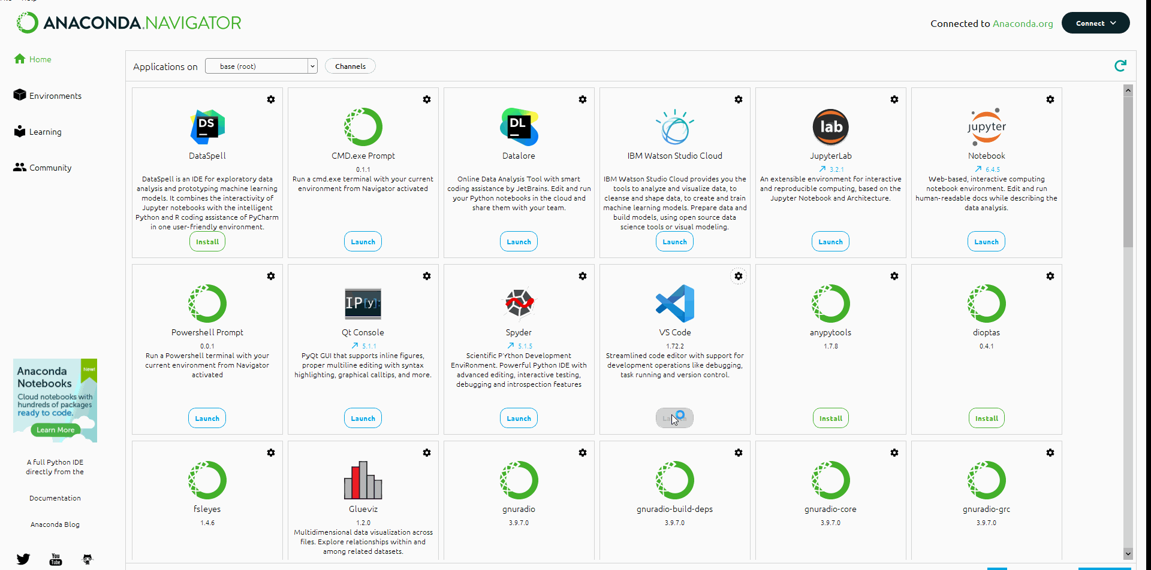
Task: Open the dioptas tile settings gear
Action: [x=1050, y=276]
